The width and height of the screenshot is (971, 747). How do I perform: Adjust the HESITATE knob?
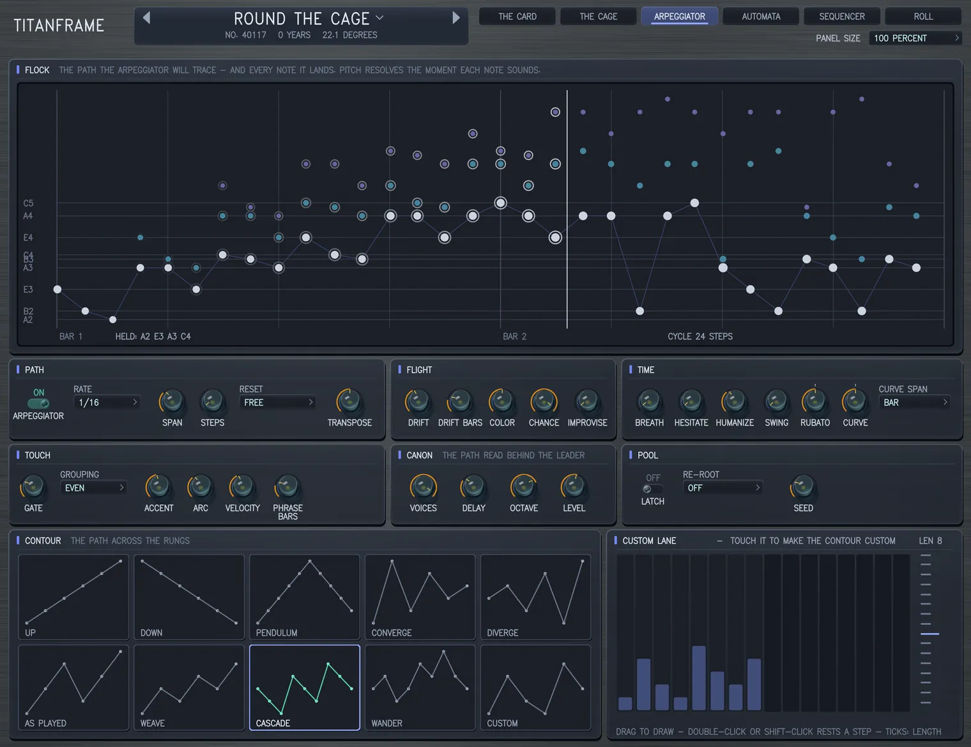pos(691,401)
